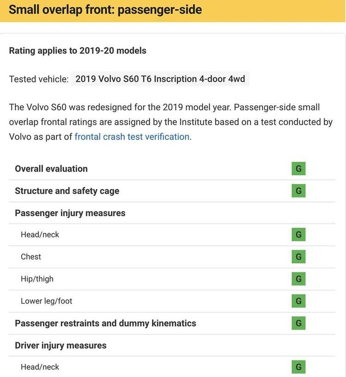The image size is (346, 377).
Task: Select the 2019 Volvo S60 T6 Inscription vehicle label
Action: (160, 79)
